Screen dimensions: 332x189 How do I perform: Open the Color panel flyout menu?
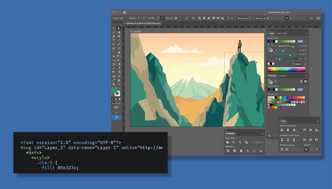[x=306, y=33]
